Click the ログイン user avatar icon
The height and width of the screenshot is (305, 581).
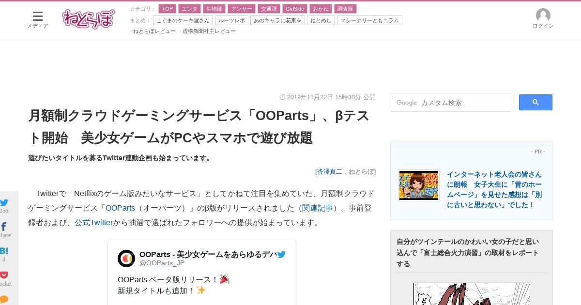[543, 15]
